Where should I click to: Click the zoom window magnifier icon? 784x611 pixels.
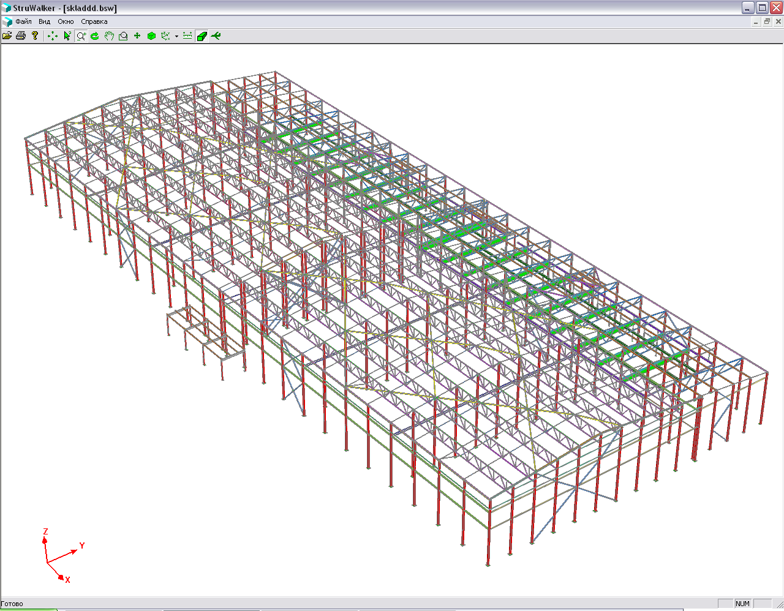click(123, 36)
